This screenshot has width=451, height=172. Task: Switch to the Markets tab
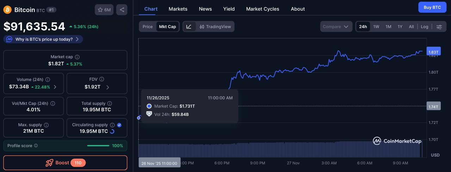click(x=178, y=9)
